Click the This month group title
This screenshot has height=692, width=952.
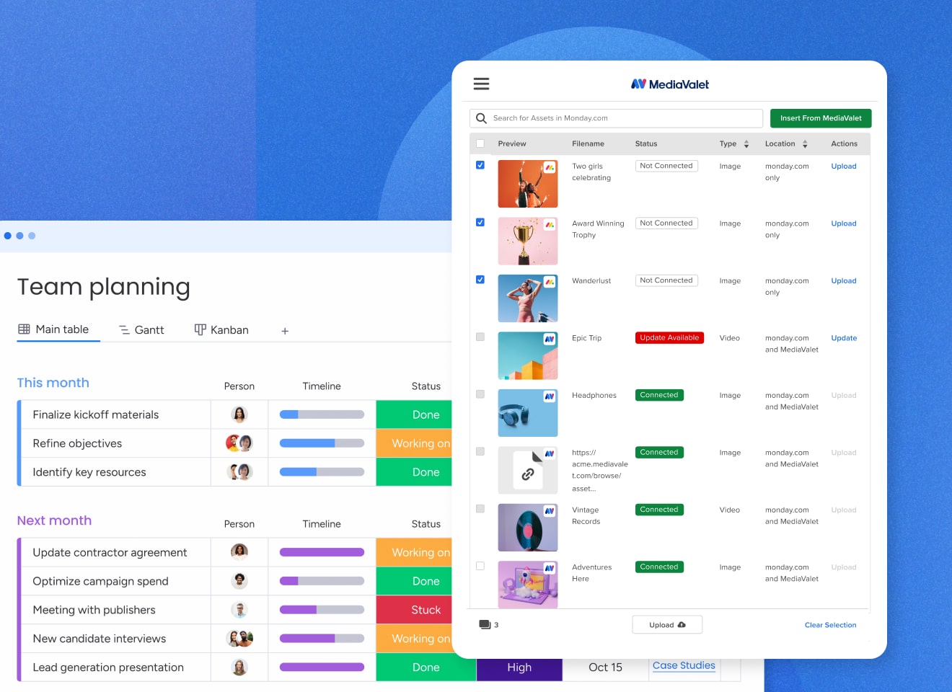[x=53, y=383]
